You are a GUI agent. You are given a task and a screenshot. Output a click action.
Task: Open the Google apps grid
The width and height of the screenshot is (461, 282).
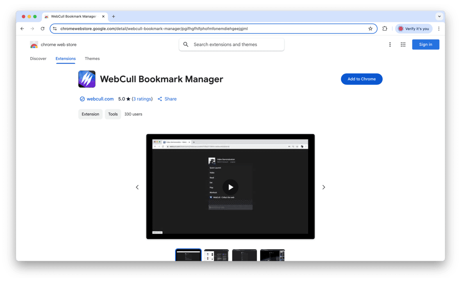[x=403, y=45]
